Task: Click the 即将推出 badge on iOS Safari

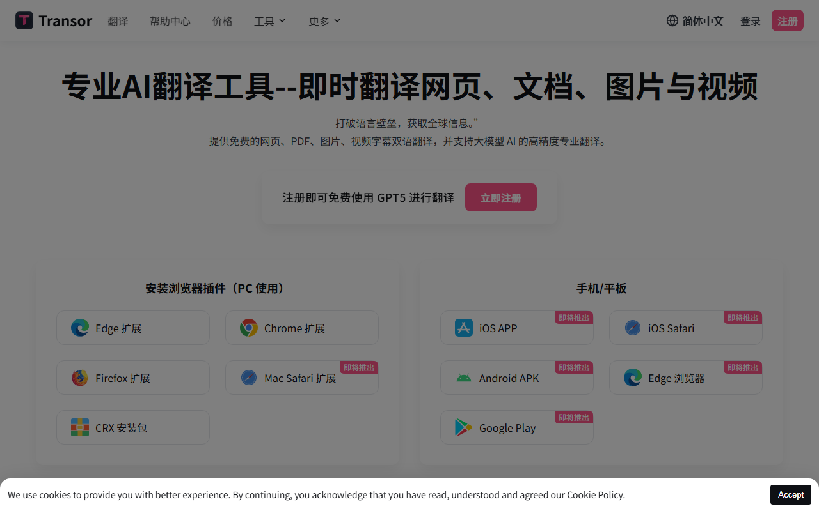Action: (x=743, y=317)
